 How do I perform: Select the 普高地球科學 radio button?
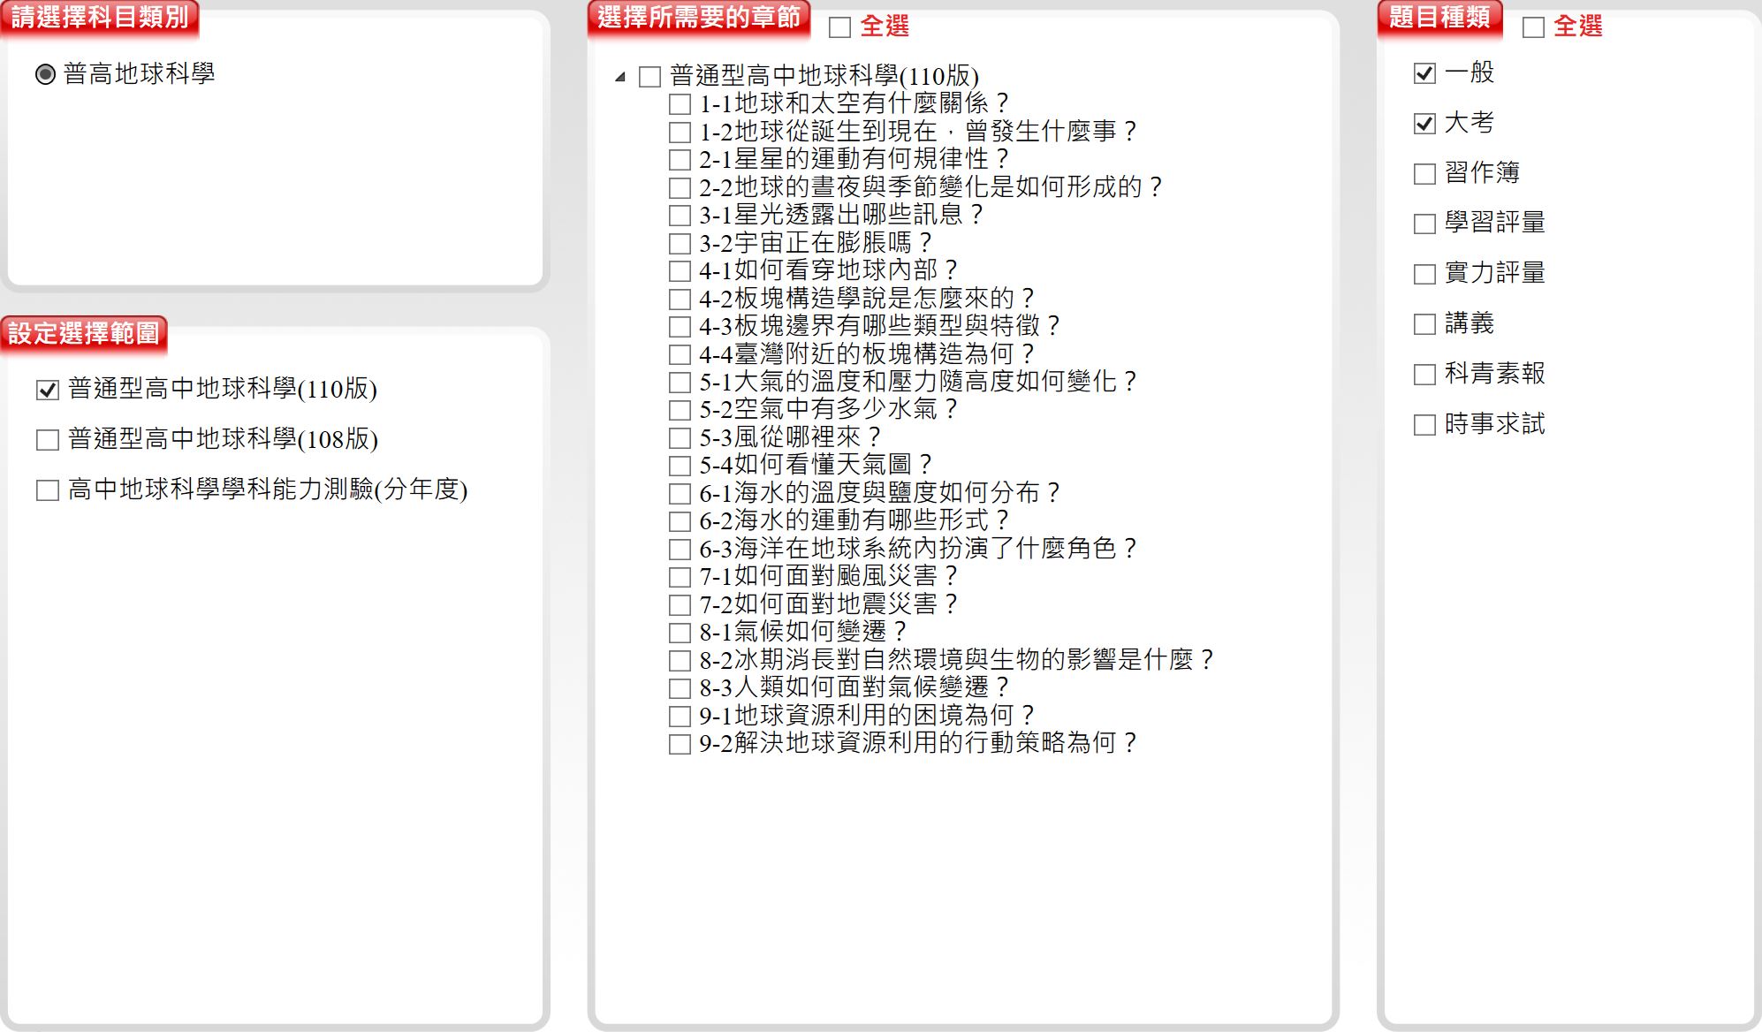(45, 74)
